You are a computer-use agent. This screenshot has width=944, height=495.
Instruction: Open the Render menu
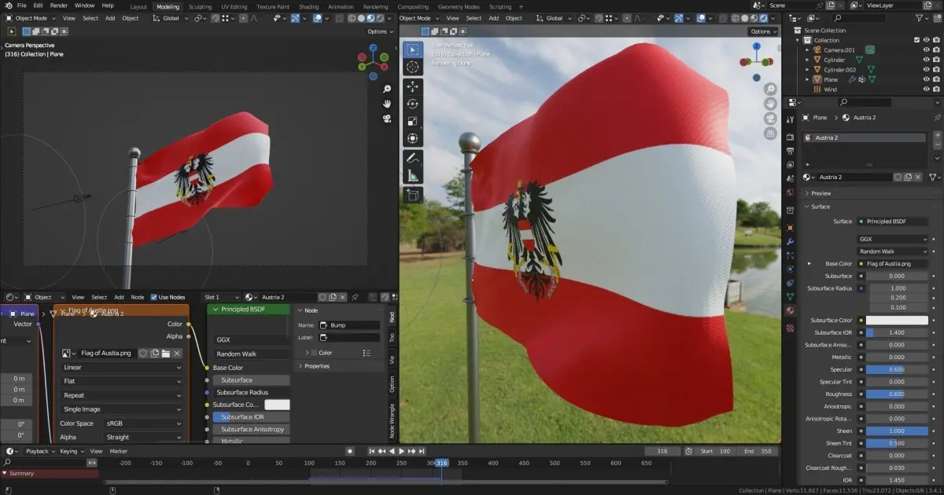[x=59, y=5]
